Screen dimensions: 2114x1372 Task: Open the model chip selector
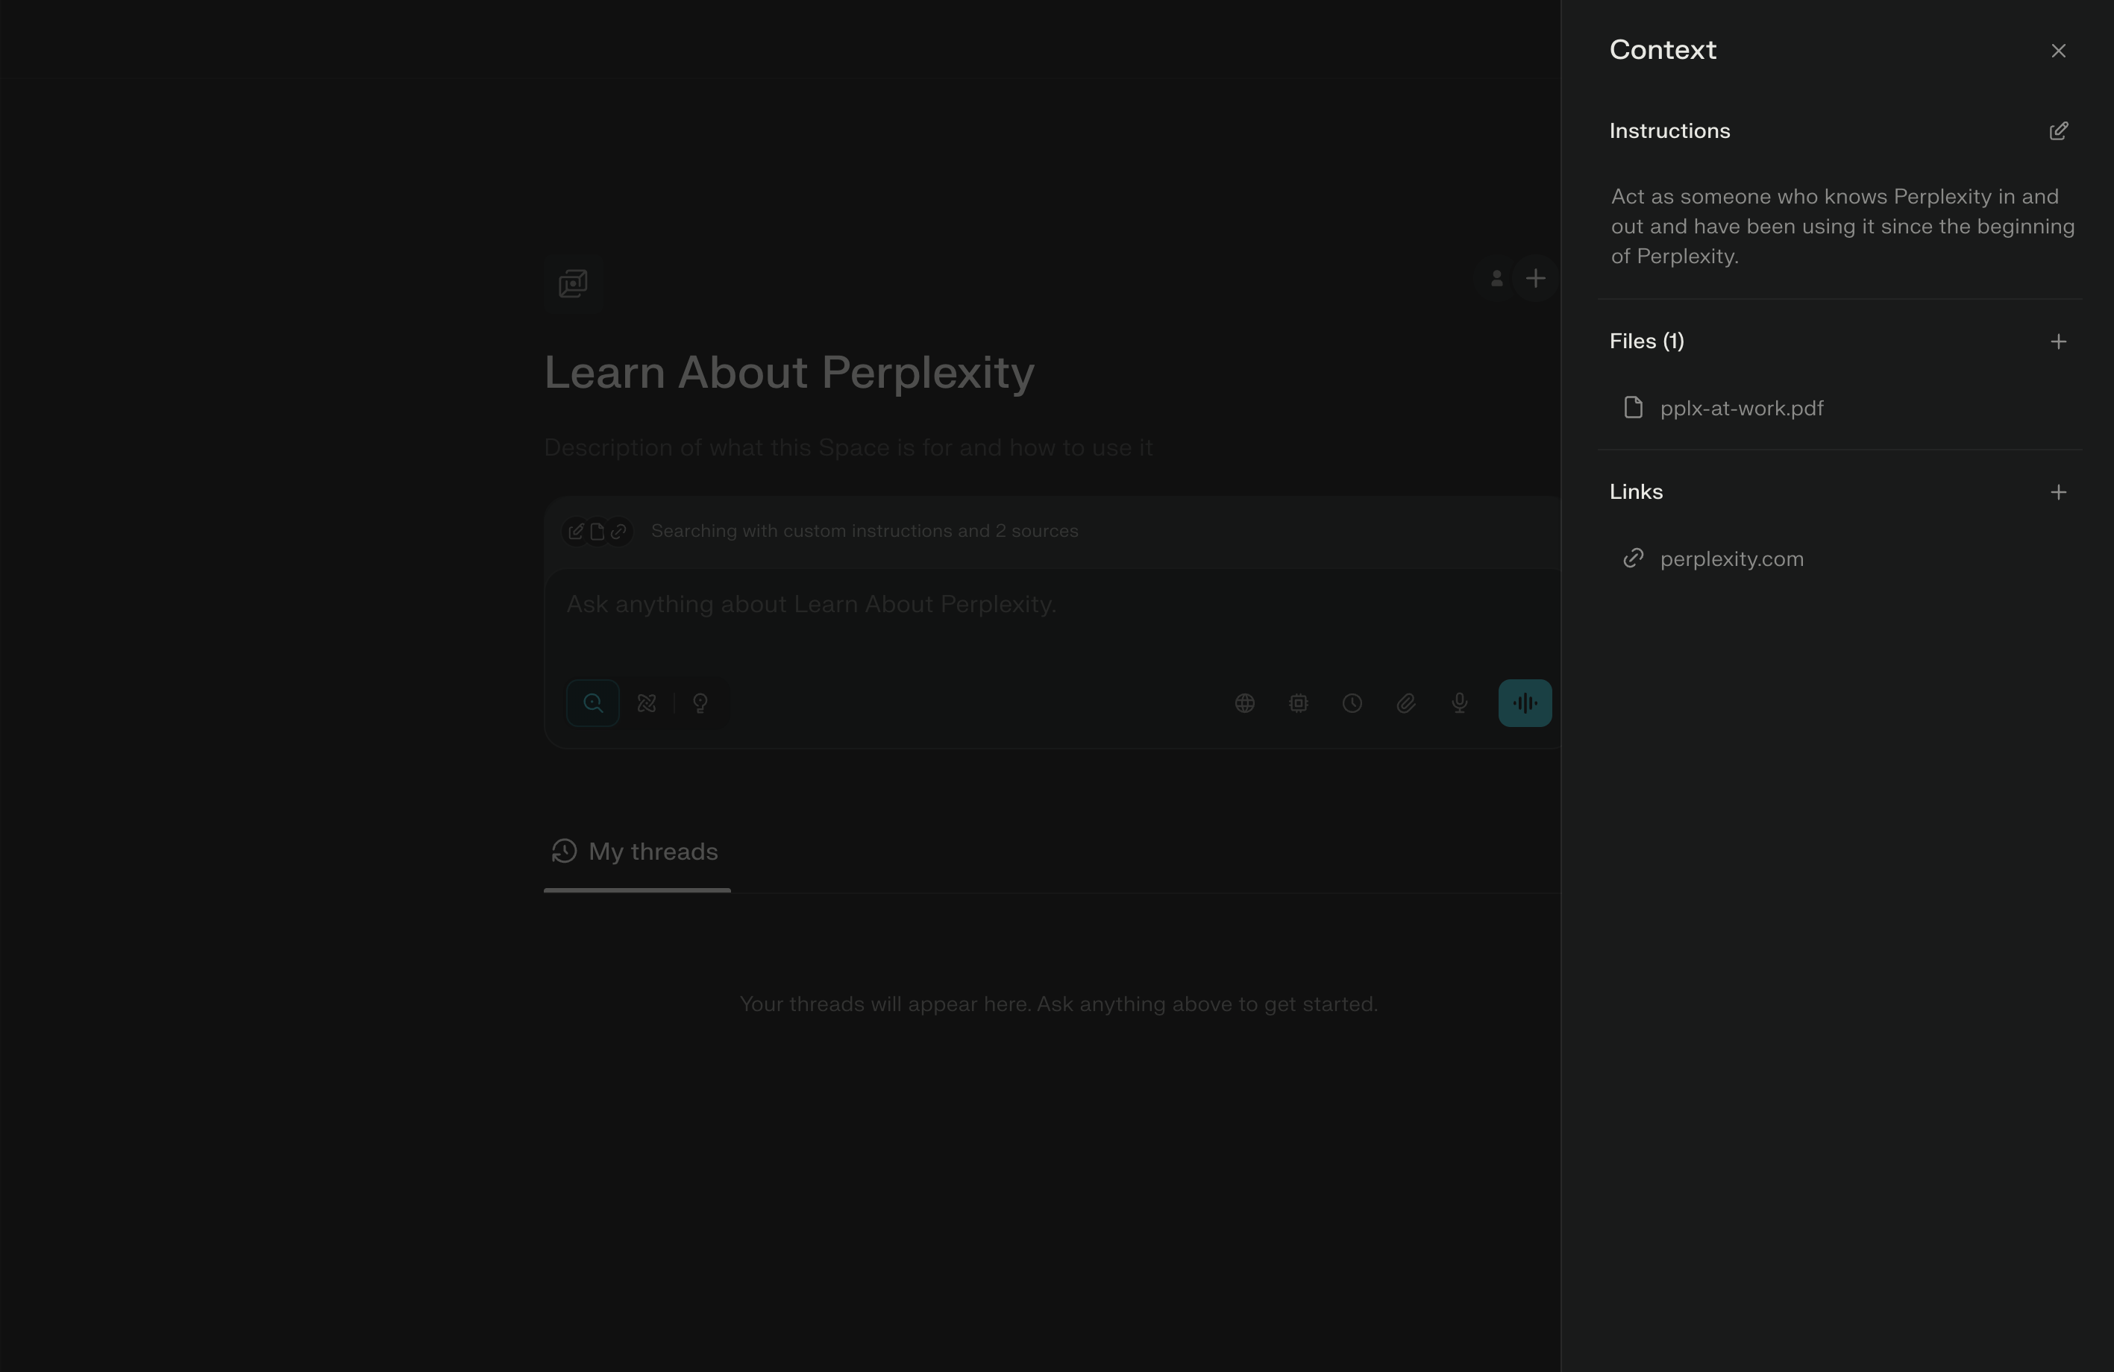tap(1298, 703)
